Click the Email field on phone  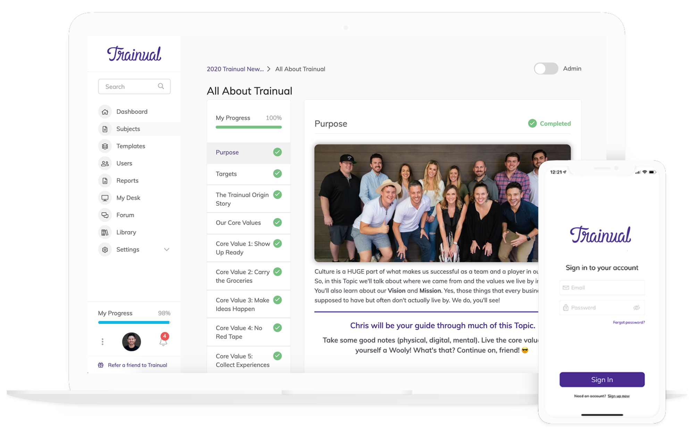(602, 287)
